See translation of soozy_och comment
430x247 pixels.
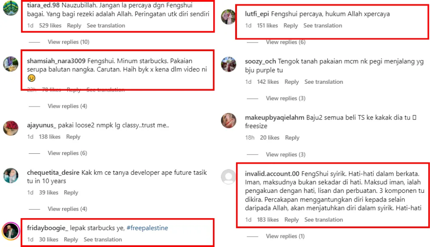pos(324,82)
